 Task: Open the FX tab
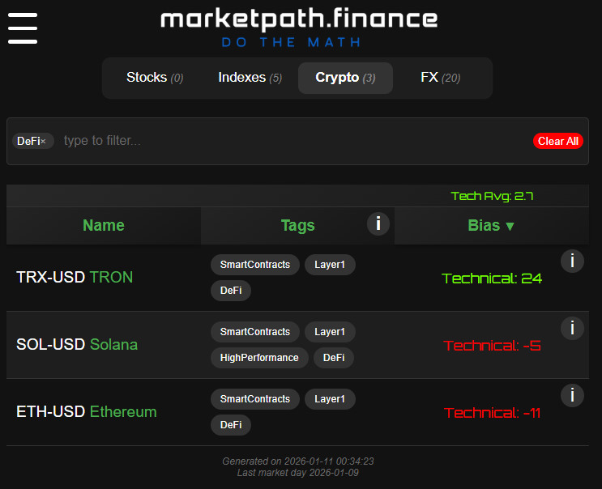click(x=440, y=78)
